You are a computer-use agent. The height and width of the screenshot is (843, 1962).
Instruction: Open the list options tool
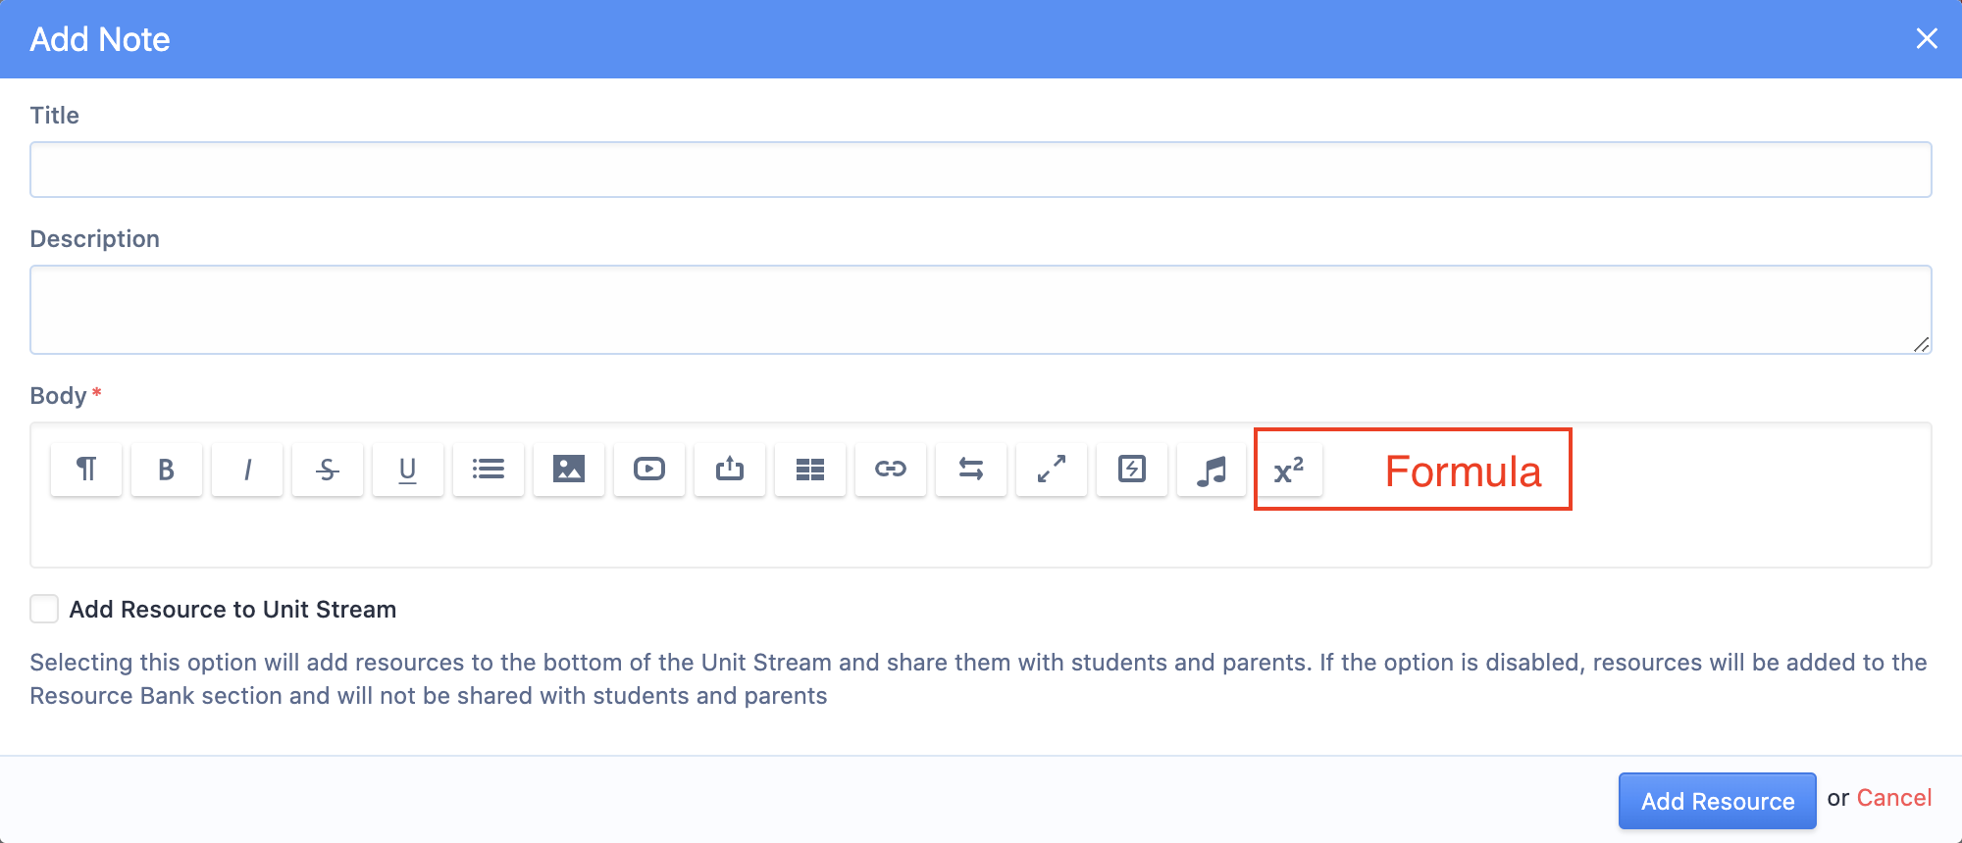point(489,470)
